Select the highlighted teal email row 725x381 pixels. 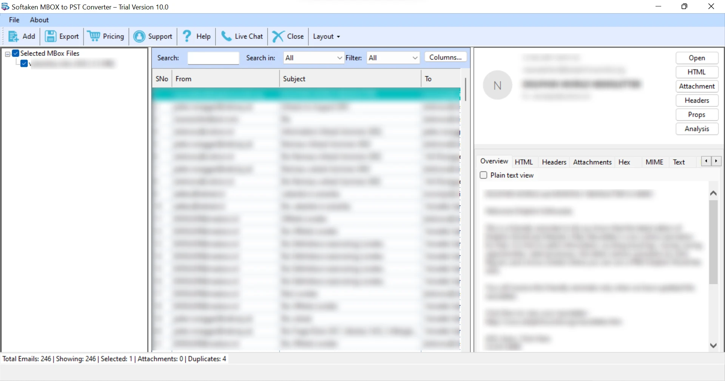[306, 94]
